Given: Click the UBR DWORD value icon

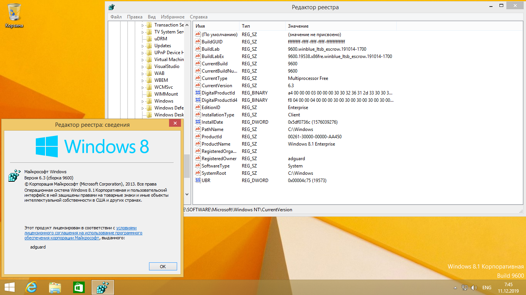Looking at the screenshot, I should point(198,180).
